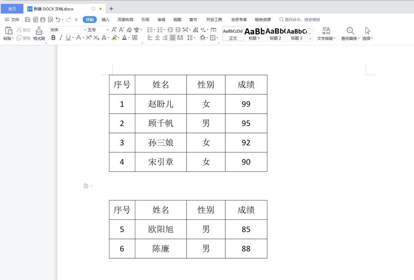414x280 pixels.
Task: Toggle bold formatting
Action: [53, 38]
